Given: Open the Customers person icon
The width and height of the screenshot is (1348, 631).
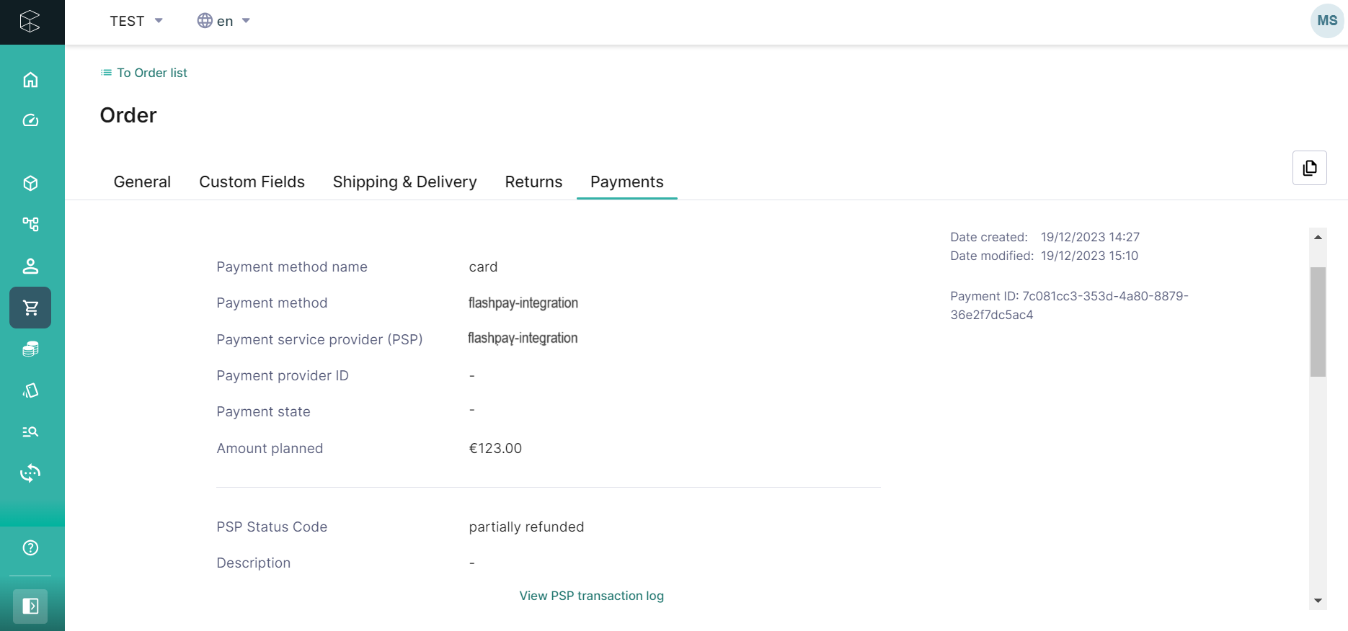Looking at the screenshot, I should [30, 266].
